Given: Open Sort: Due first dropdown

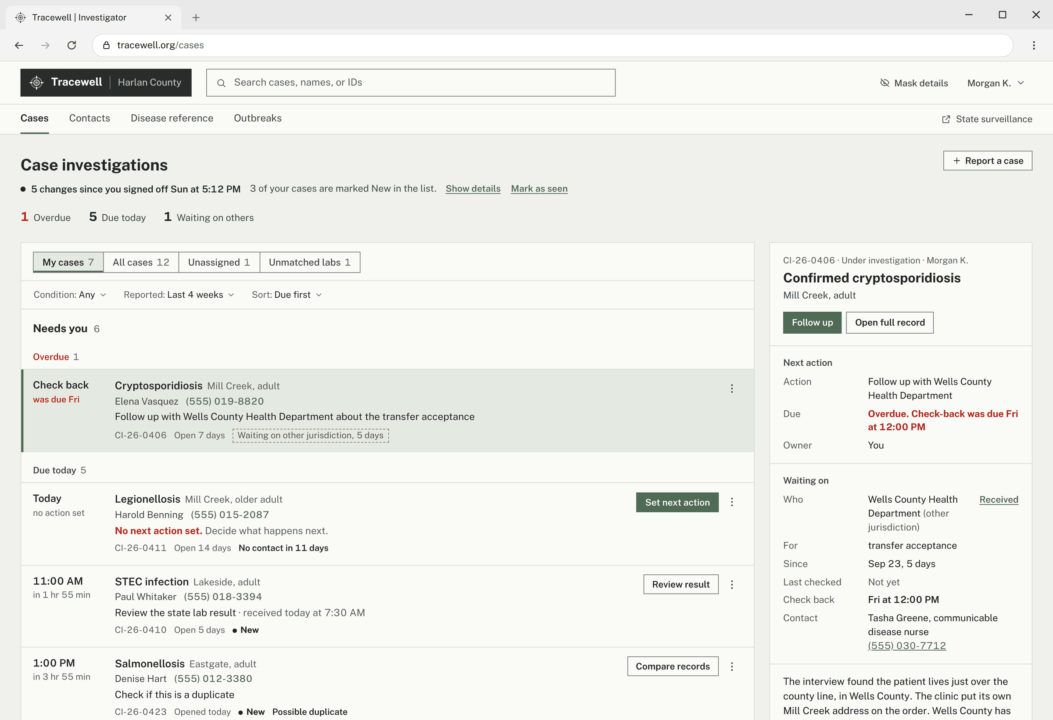Looking at the screenshot, I should coord(287,295).
